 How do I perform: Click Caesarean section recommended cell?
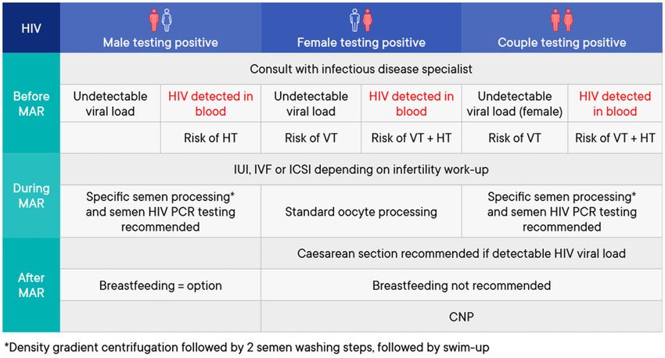tap(462, 253)
